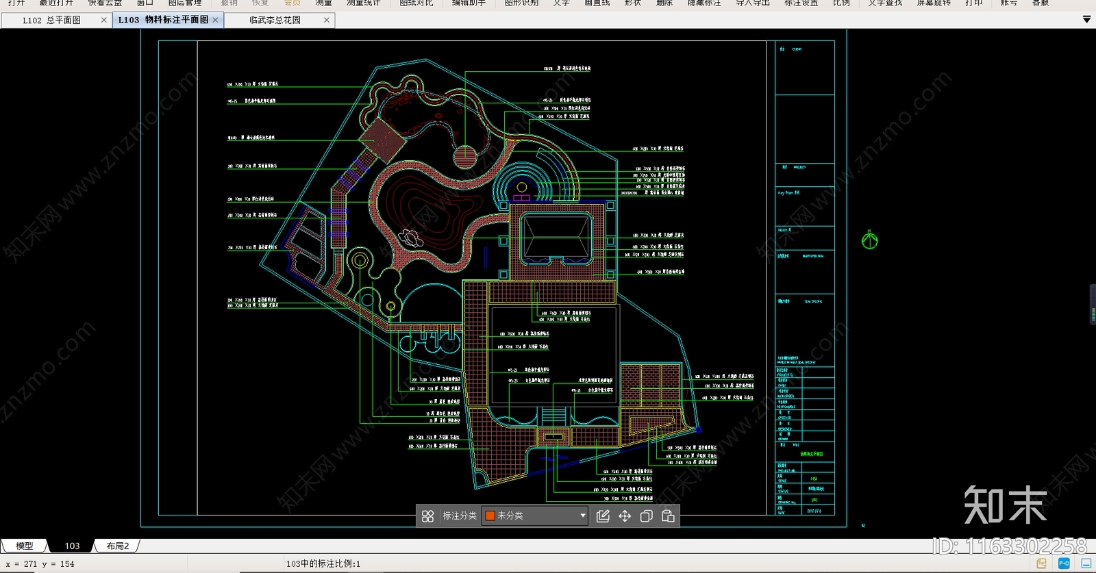This screenshot has width=1096, height=573.
Task: Select the move annotation arrows icon
Action: pos(625,516)
